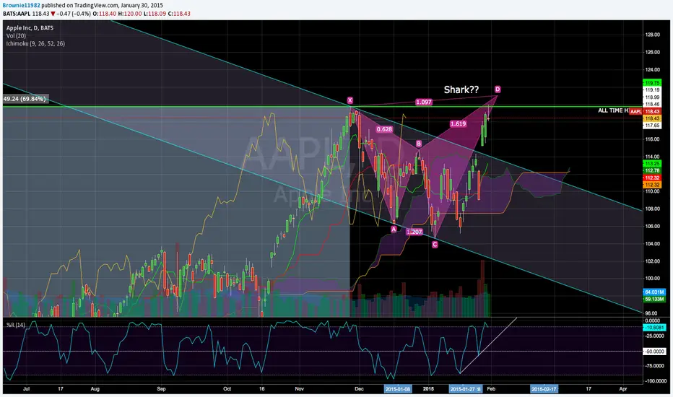Click the 2015-02-17 date marker

coord(544,389)
